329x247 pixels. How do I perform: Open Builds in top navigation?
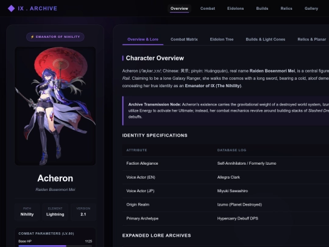[262, 9]
